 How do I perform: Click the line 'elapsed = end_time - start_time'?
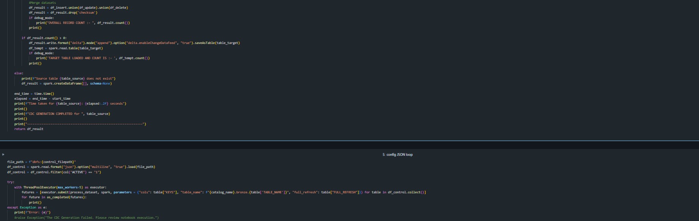click(x=42, y=99)
